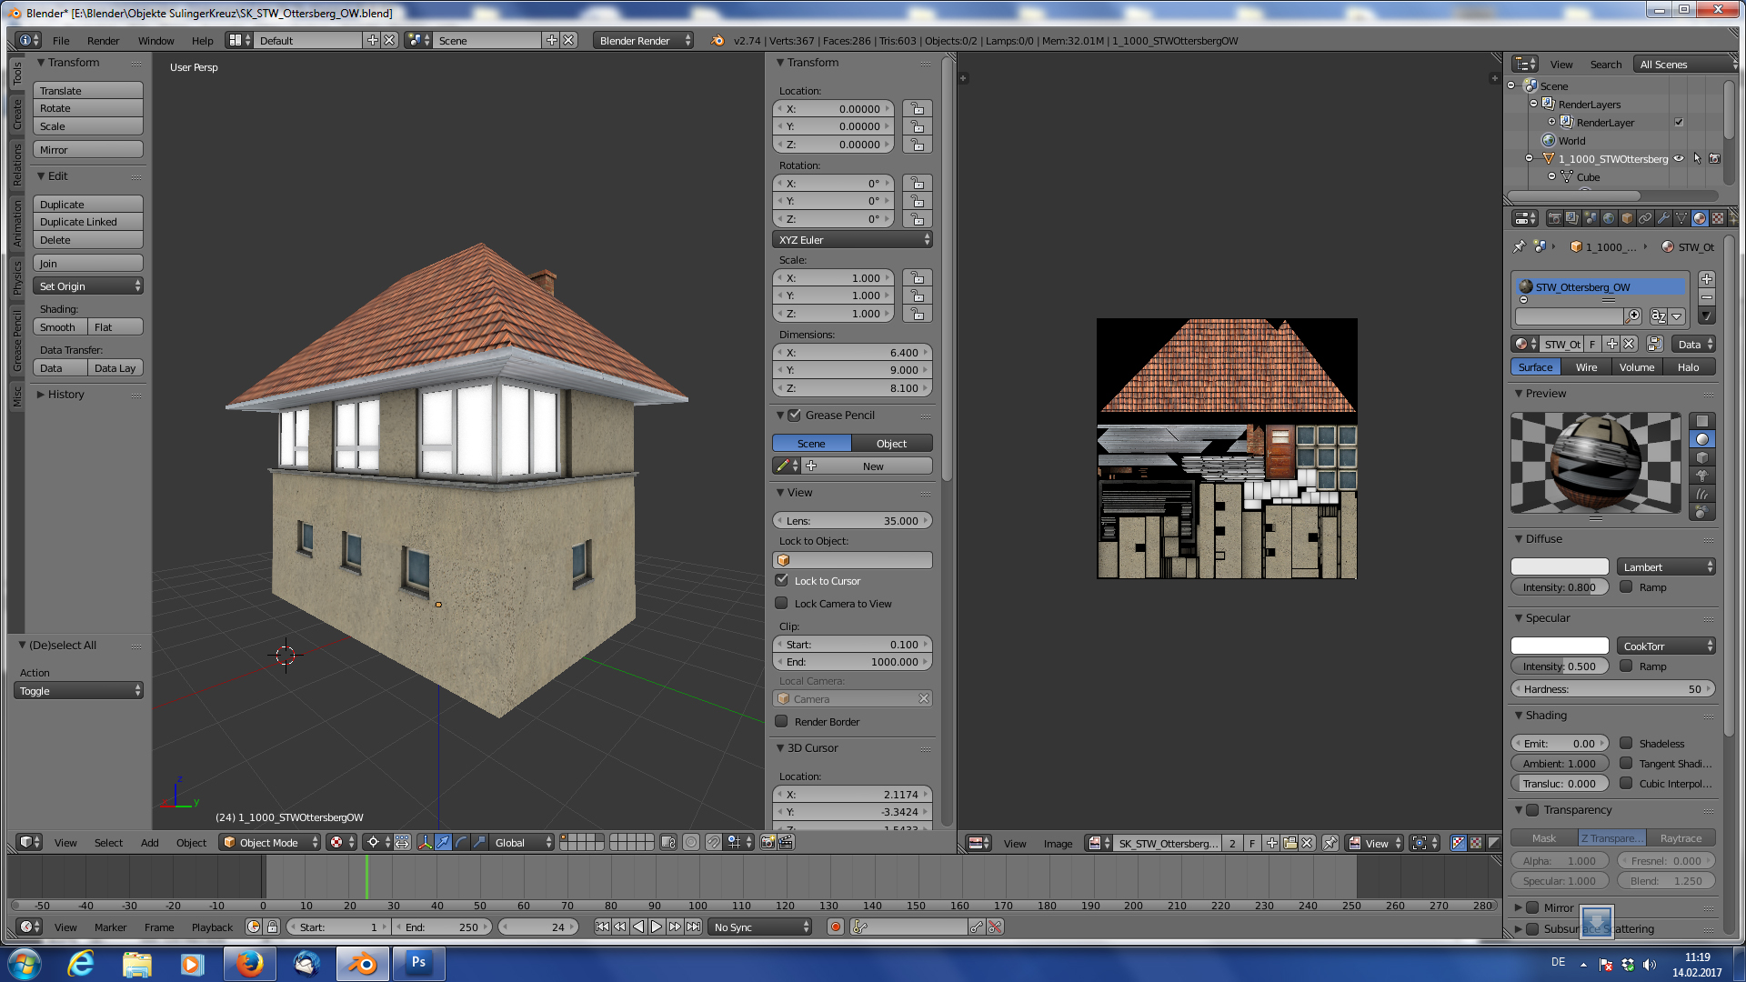
Task: Click record auto-keyframe button in timeline
Action: [835, 927]
